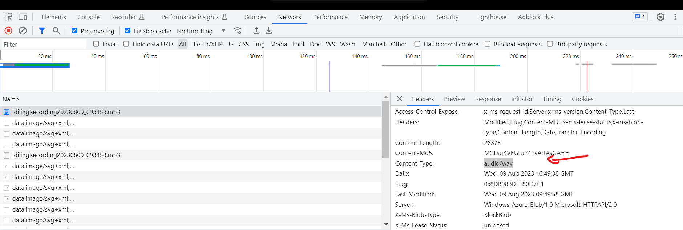
Task: Toggle Disable cache checkbox
Action: point(128,31)
